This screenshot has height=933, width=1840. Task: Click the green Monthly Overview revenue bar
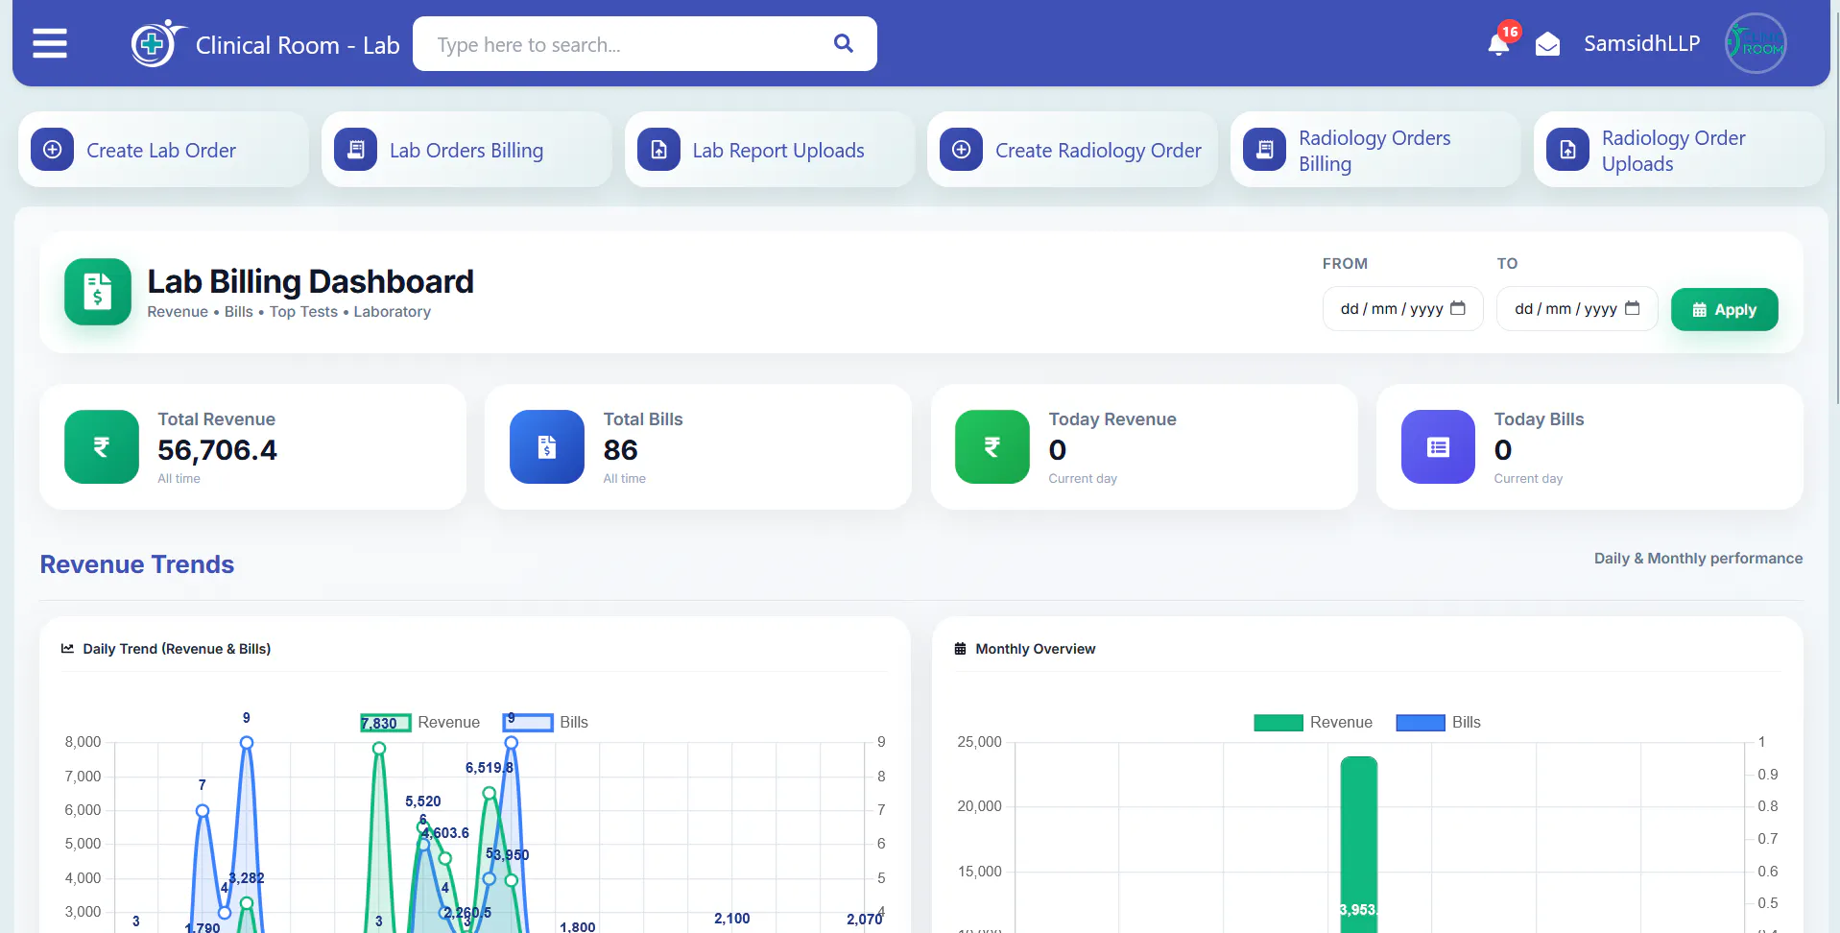pyautogui.click(x=1358, y=845)
